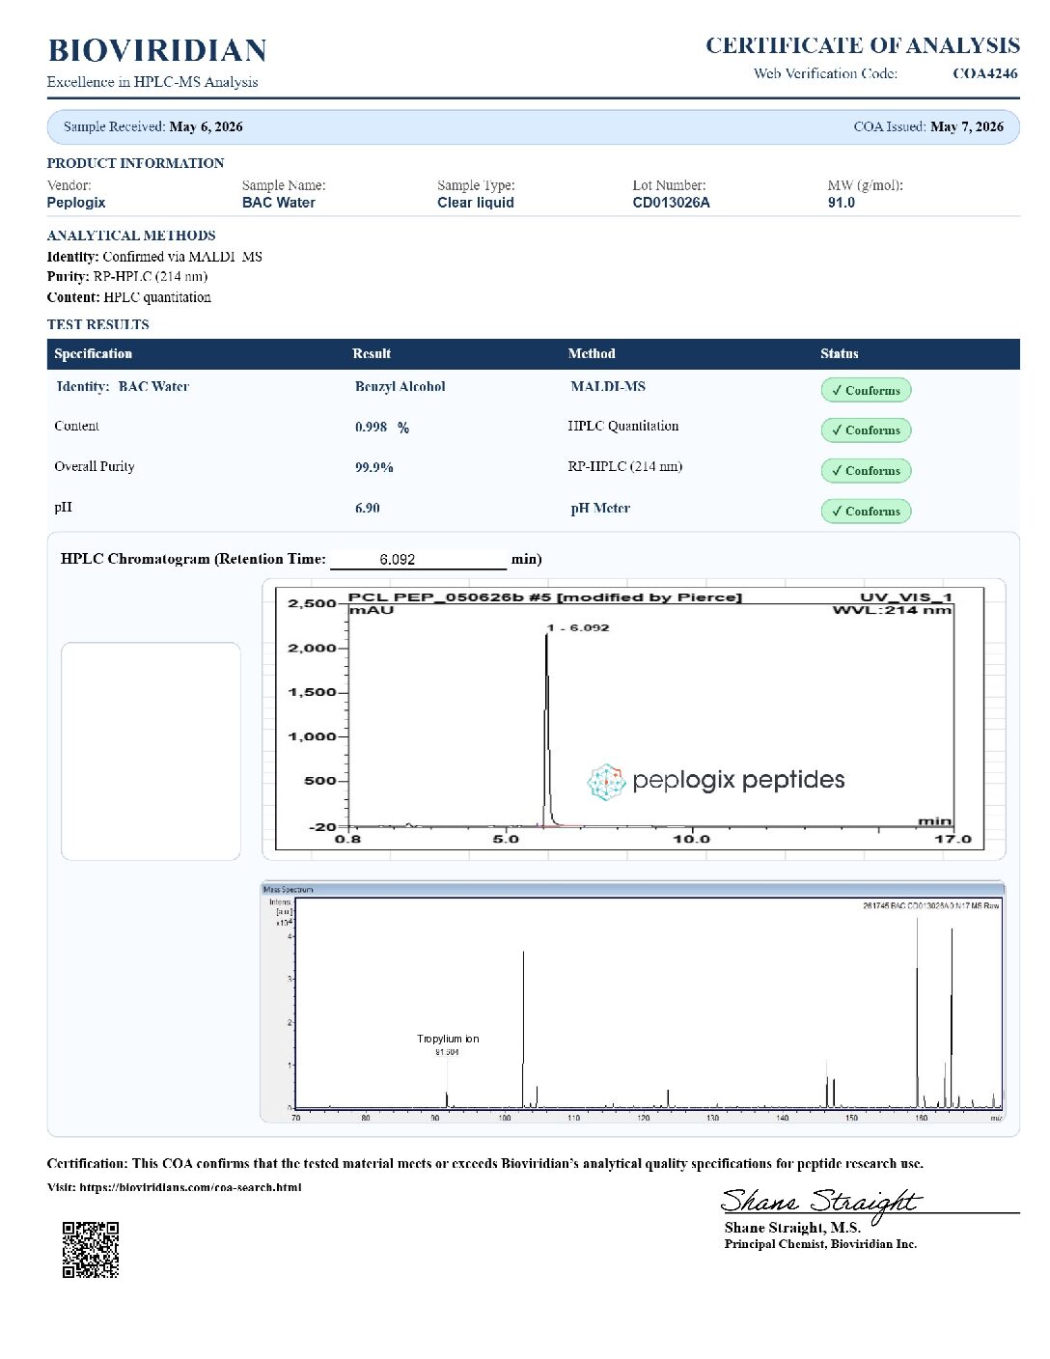This screenshot has height=1359, width=1050.
Task: Click the Conforms badge in the Content row
Action: coord(866,430)
